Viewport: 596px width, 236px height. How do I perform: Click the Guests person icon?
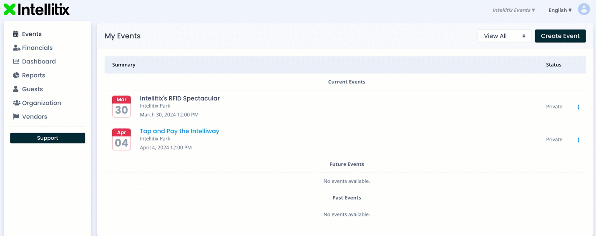click(16, 89)
